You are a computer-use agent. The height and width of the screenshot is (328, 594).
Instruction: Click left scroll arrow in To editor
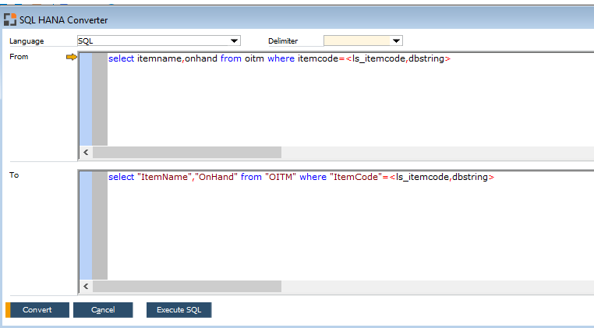pyautogui.click(x=85, y=287)
